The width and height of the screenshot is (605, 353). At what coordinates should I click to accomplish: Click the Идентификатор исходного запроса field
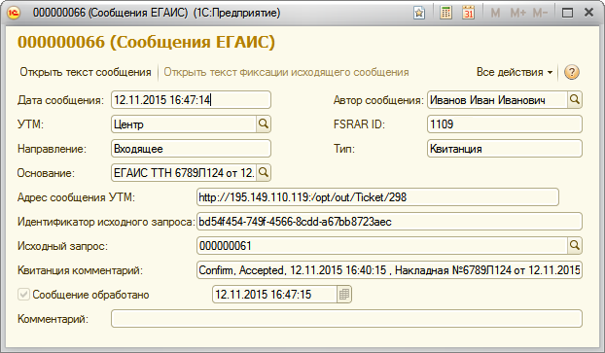(x=389, y=222)
